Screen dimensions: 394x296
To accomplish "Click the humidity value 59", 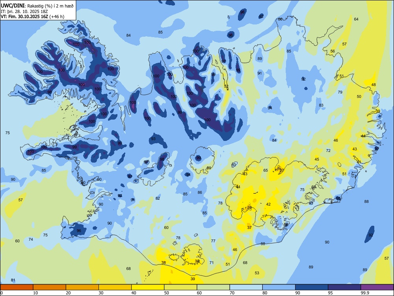I will point(209,168).
